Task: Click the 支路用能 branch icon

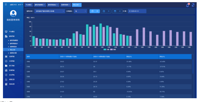Action: coord(6,56)
